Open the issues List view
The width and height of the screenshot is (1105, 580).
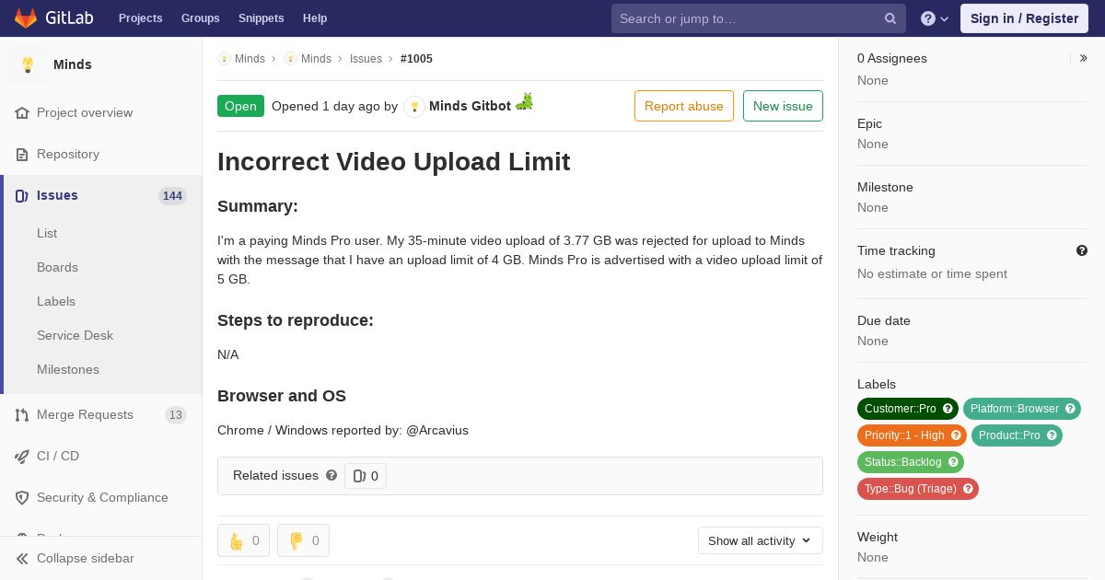(x=47, y=233)
